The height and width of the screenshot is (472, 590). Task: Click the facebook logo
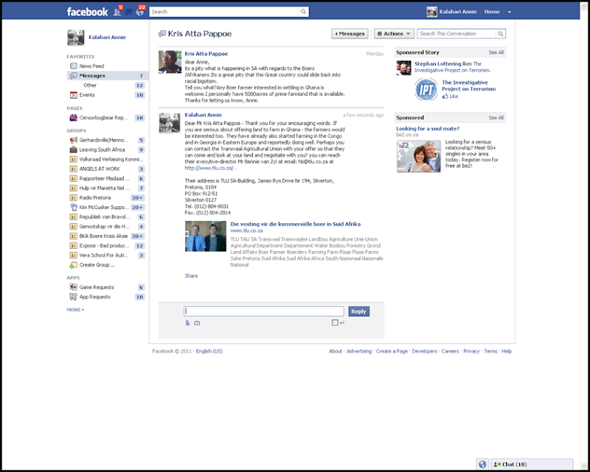87,12
